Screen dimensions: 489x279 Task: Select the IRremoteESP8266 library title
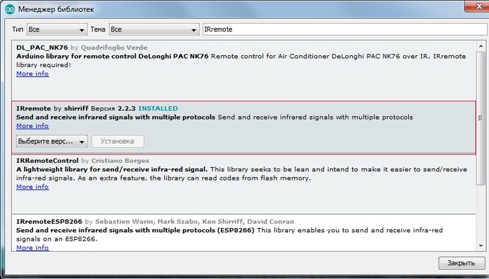49,222
